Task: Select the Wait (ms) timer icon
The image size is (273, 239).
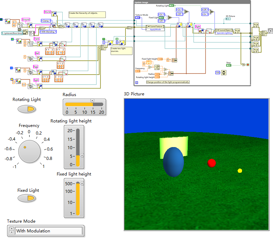Action: 224,72
